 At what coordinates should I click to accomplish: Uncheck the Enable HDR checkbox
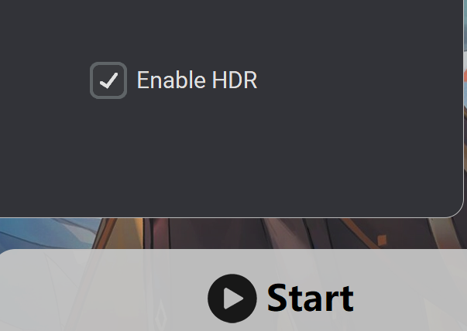tap(108, 80)
